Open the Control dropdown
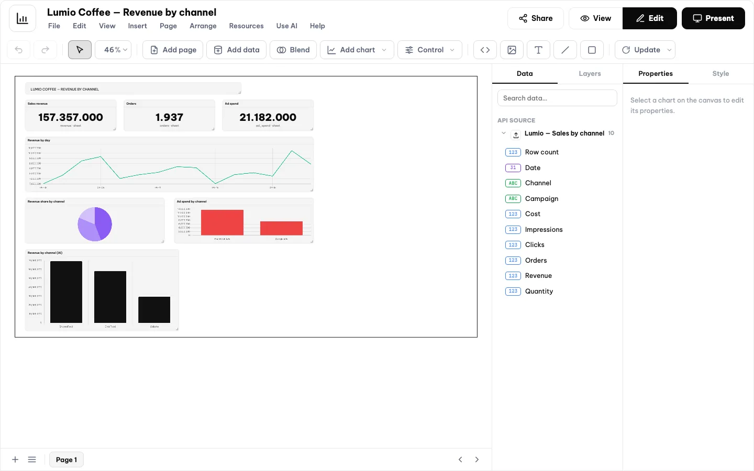This screenshot has height=471, width=754. 430,50
